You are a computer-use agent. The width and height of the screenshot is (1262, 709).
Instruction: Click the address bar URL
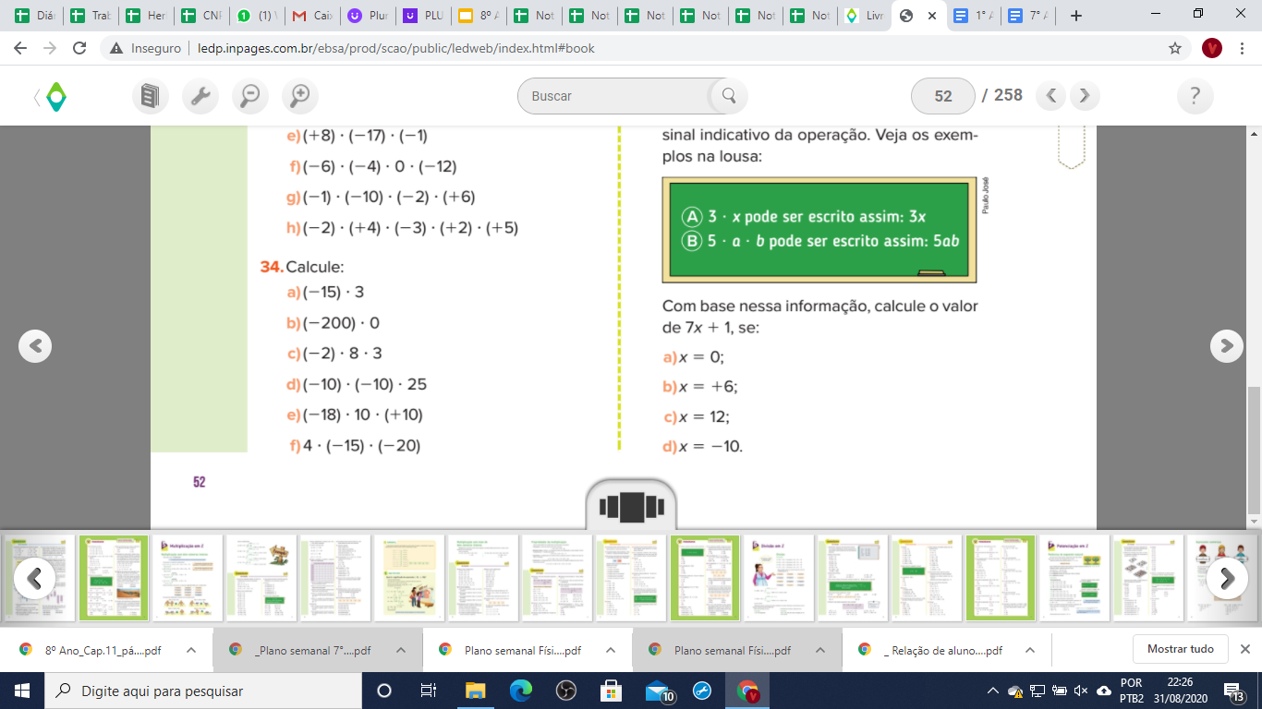396,48
